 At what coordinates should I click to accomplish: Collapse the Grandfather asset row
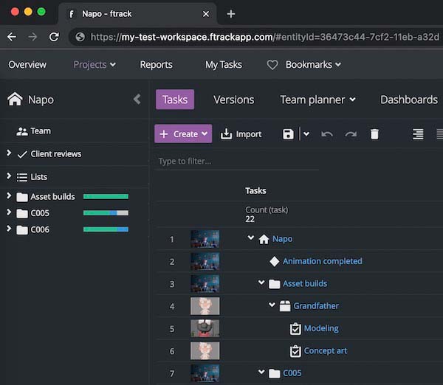(x=272, y=305)
